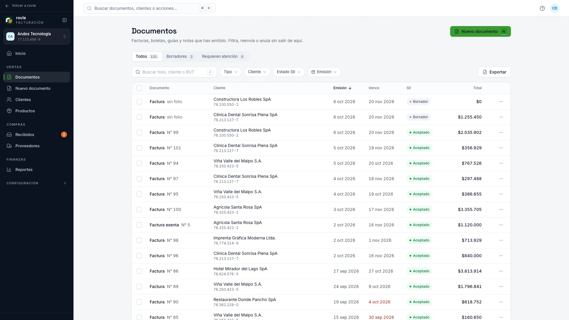The image size is (569, 320).
Task: Open row actions for Factura N° 99
Action: click(501, 132)
